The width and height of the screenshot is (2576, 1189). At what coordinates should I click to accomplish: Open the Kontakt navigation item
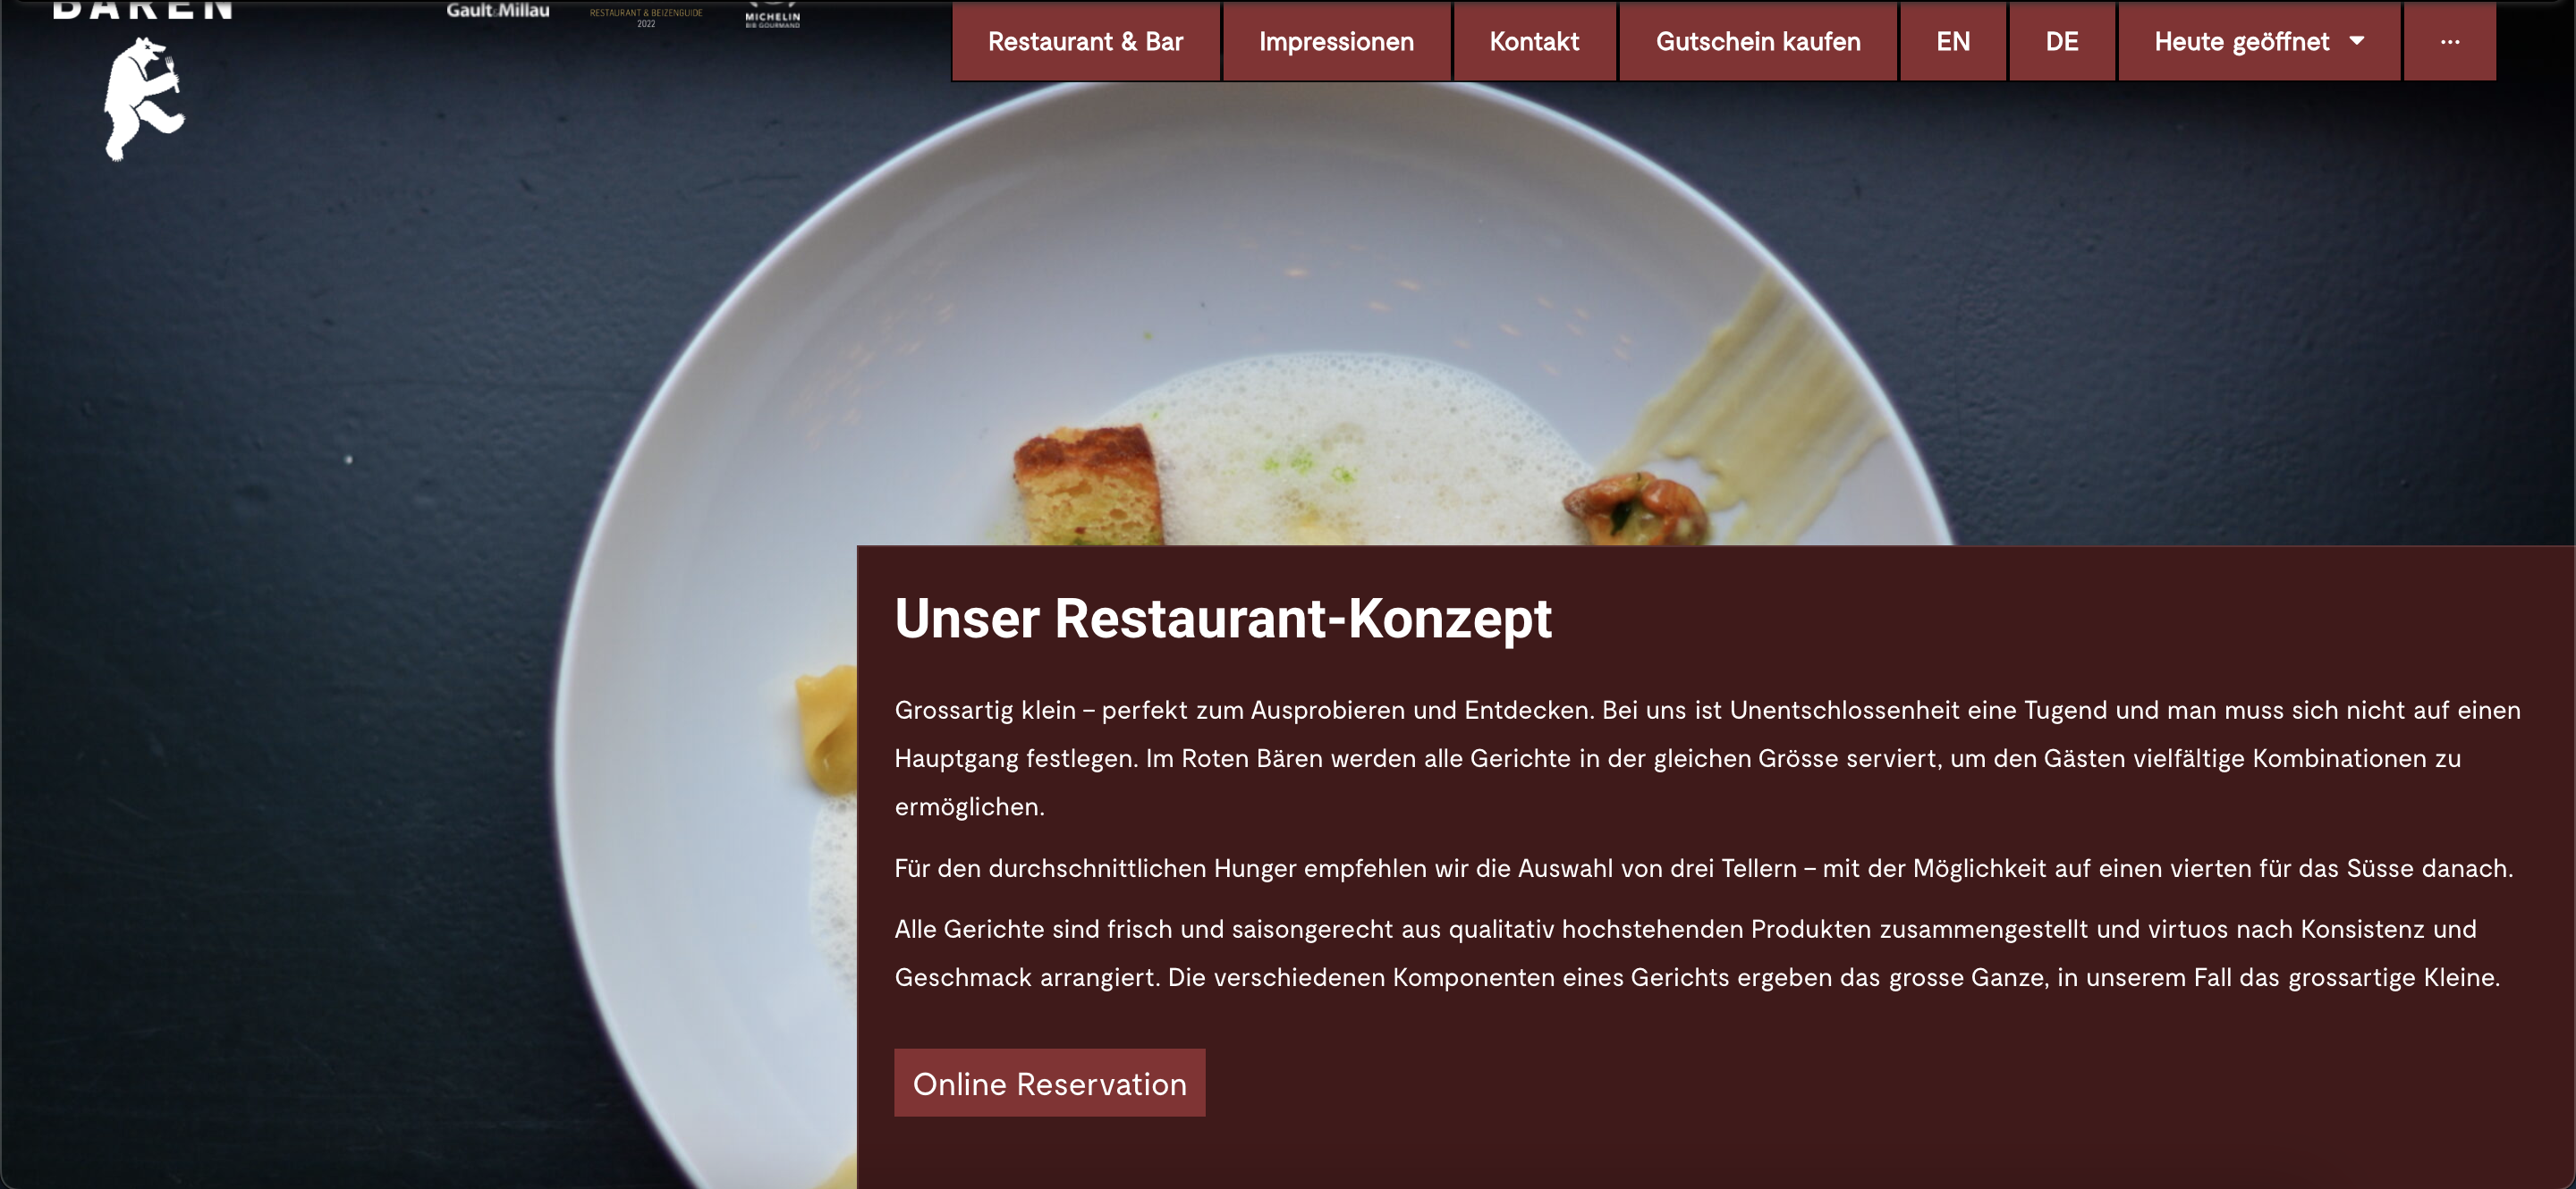(1534, 41)
